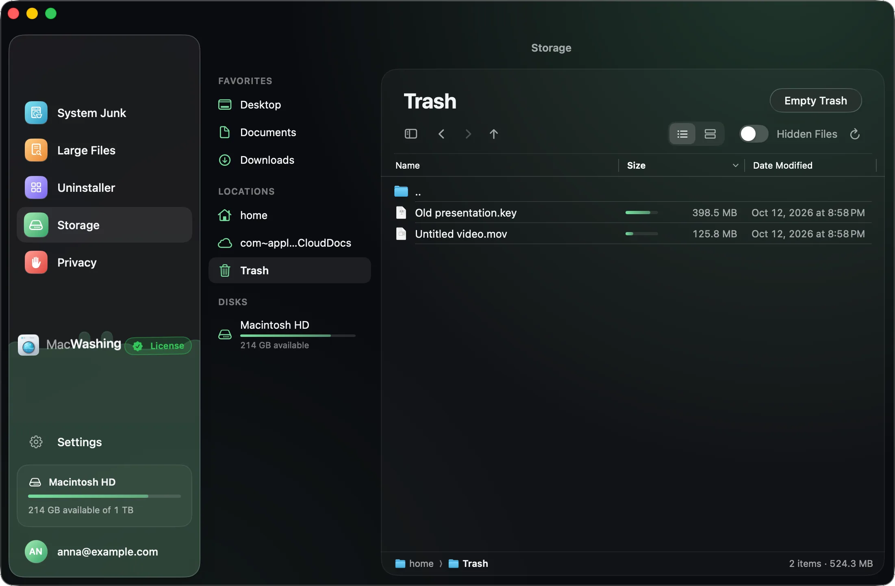This screenshot has height=586, width=895.
Task: Click the Empty Trash button
Action: 815,100
